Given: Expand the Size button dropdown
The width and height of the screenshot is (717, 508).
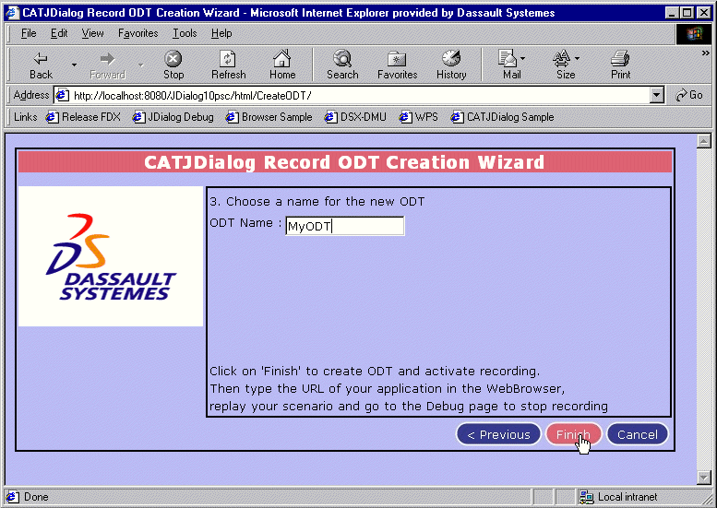Looking at the screenshot, I should (x=577, y=58).
